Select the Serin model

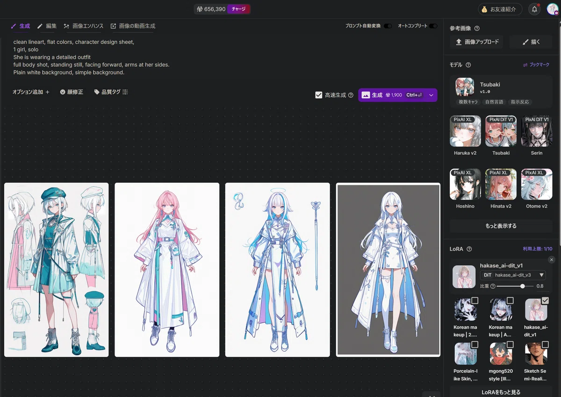(x=537, y=131)
